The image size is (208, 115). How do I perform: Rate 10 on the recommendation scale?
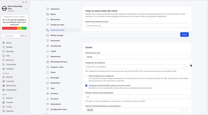[x=25, y=28]
